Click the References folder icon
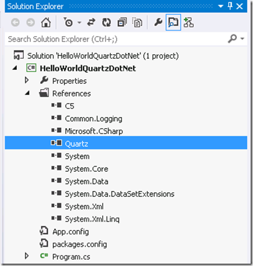Image resolution: width=253 pixels, height=266 pixels. (44, 93)
